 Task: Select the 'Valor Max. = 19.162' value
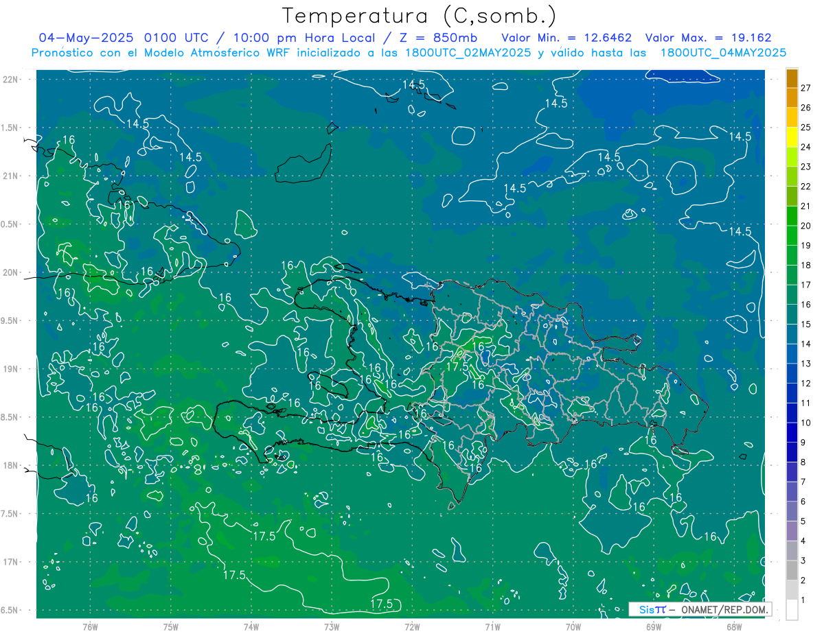tap(708, 38)
